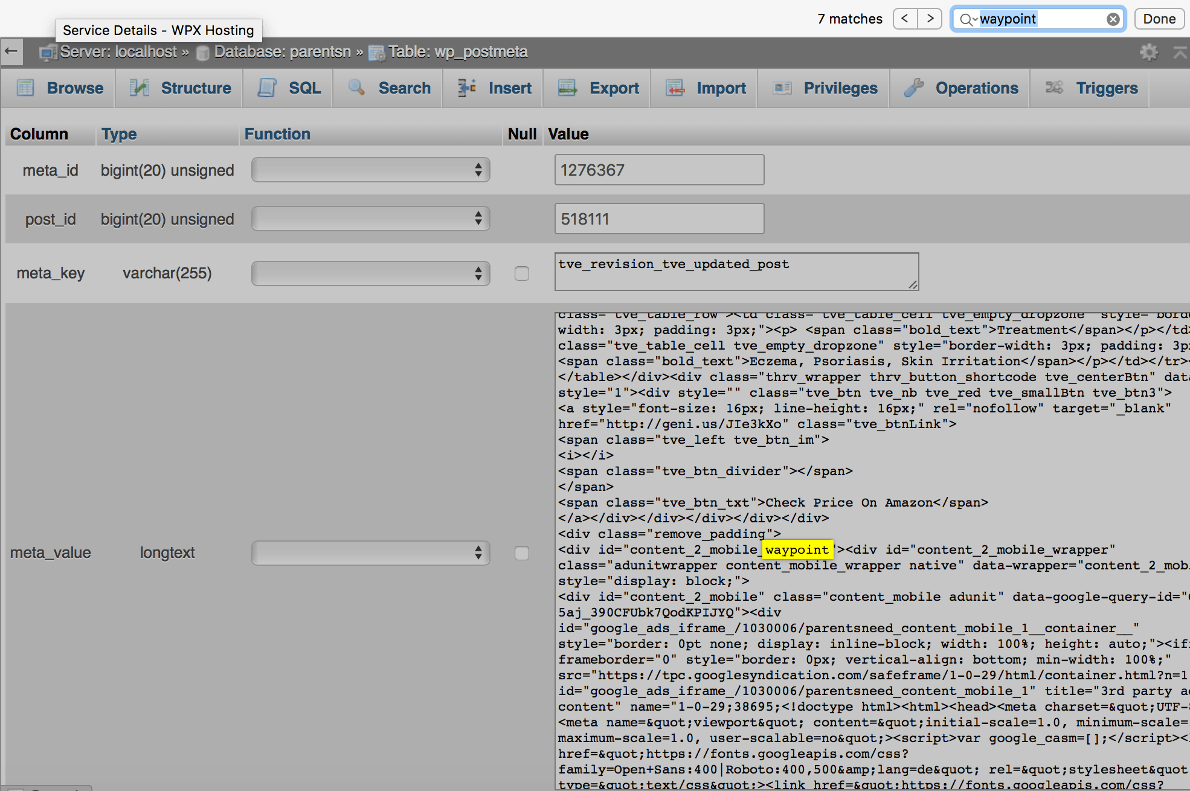
Task: Open the Import tab
Action: tap(704, 88)
